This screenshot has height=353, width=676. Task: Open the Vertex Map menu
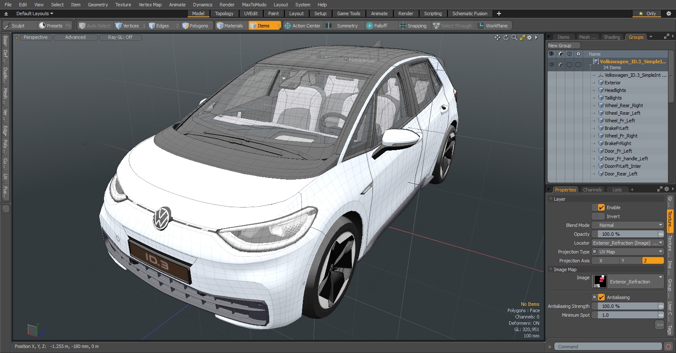tap(150, 5)
